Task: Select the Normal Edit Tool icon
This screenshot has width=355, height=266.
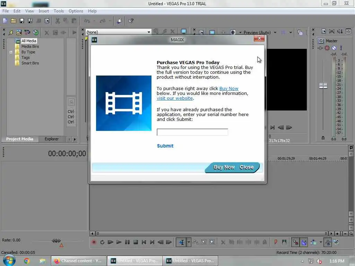Action: click(x=181, y=242)
